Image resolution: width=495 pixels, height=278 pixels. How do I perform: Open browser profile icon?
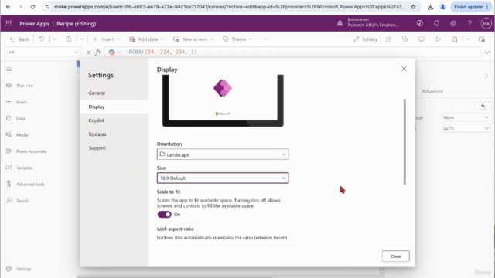click(442, 7)
